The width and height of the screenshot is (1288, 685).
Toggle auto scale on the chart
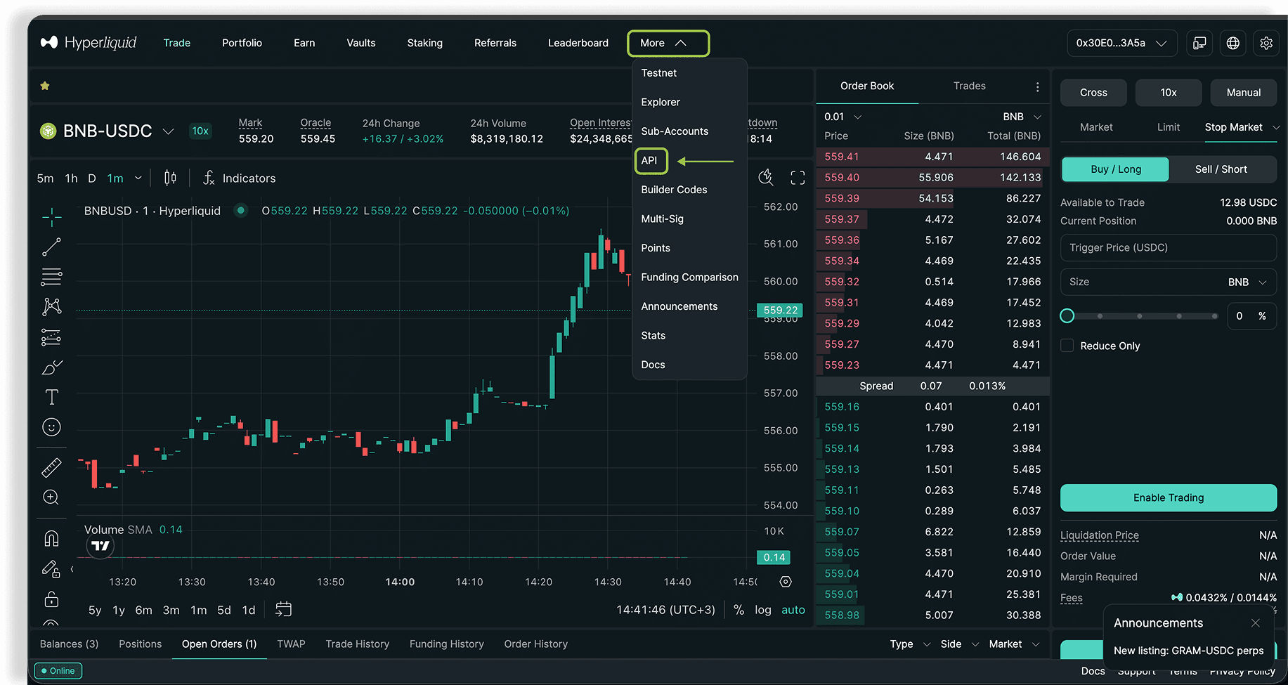coord(793,610)
